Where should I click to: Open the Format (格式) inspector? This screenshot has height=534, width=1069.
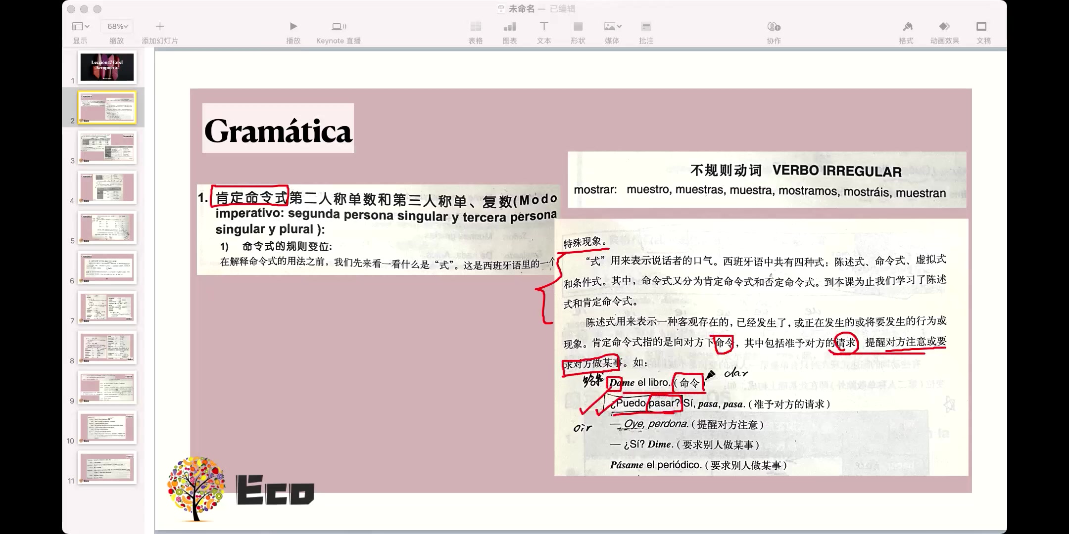pos(907,26)
